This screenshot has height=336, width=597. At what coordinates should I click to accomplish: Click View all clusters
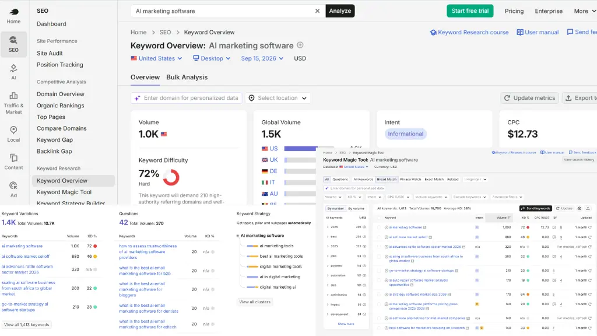(x=255, y=302)
